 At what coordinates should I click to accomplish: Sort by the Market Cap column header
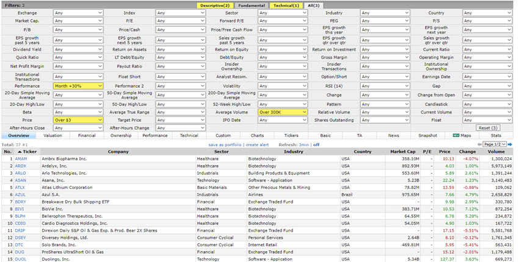point(403,152)
